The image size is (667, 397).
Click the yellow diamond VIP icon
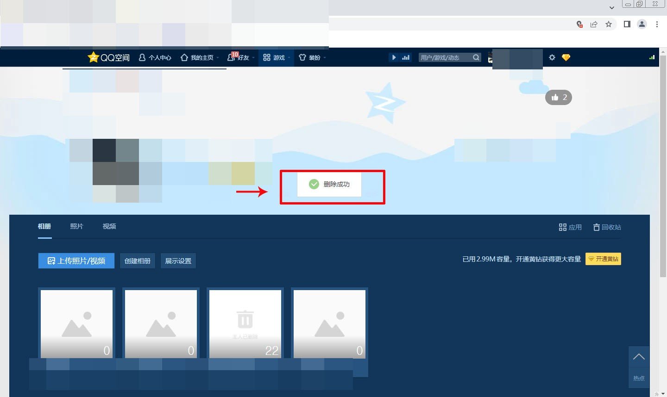(566, 57)
